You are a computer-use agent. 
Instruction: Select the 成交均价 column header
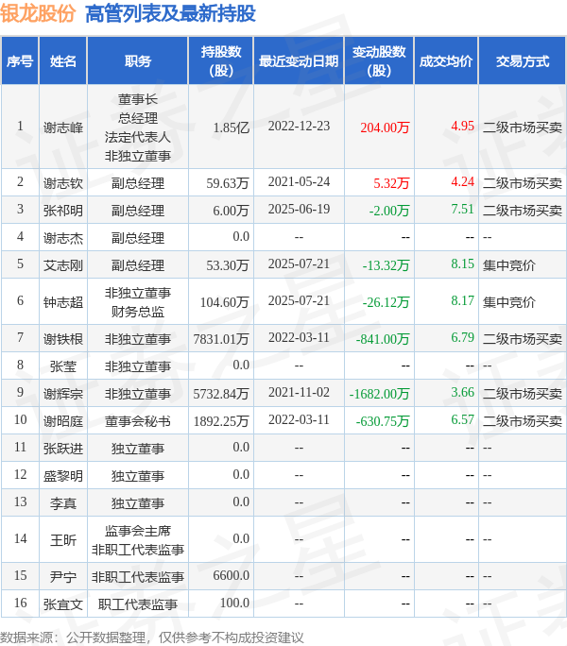click(446, 61)
